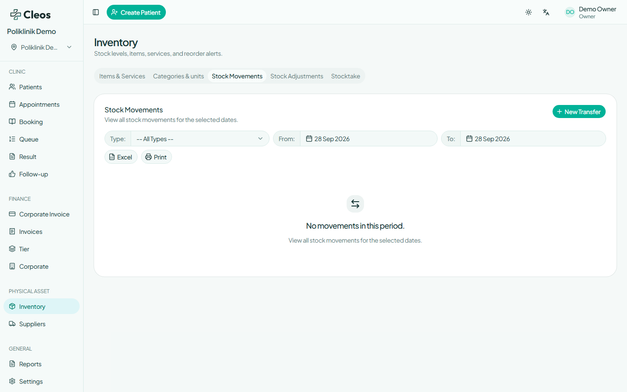This screenshot has width=627, height=392.
Task: Open the Suppliers page
Action: click(41, 324)
